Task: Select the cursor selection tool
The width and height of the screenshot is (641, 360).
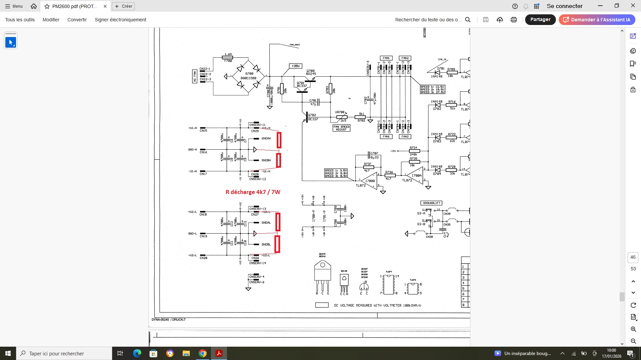Action: click(11, 42)
